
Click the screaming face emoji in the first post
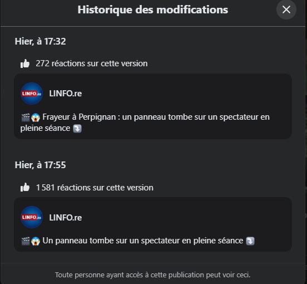point(36,117)
